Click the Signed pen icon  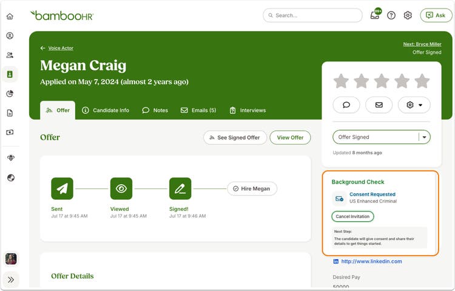[180, 189]
